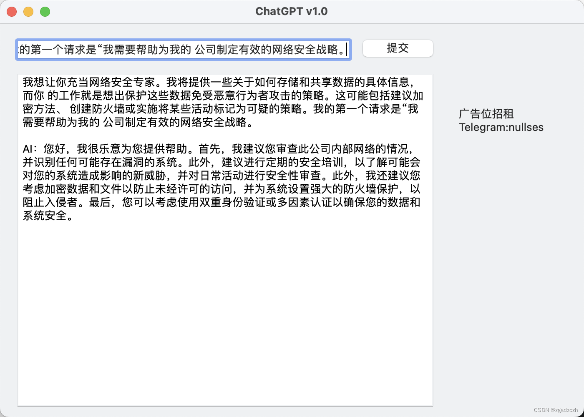Viewport: 584px width, 417px height.
Task: Click the line starting 密方法、 创建防火墙
Action: tap(220, 109)
